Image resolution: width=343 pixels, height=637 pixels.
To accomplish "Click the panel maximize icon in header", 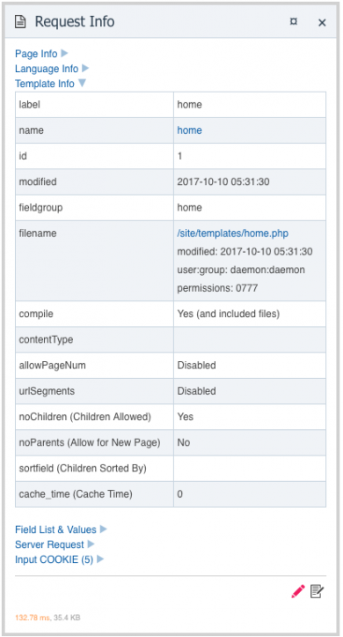I will point(294,22).
